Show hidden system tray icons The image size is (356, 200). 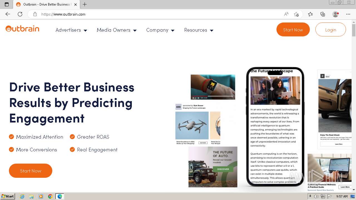pyautogui.click(x=310, y=196)
